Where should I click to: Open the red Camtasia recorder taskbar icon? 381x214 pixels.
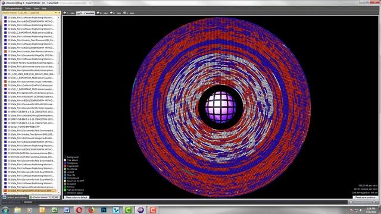pyautogui.click(x=153, y=210)
